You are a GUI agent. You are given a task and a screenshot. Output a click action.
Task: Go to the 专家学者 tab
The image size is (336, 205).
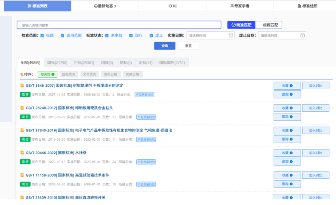240,6
